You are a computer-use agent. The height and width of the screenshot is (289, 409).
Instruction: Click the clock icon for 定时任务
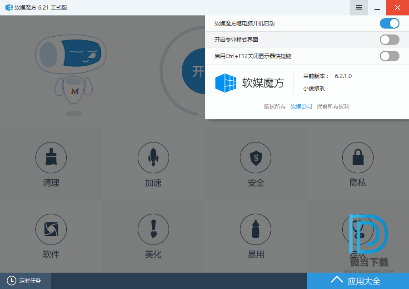tap(11, 281)
